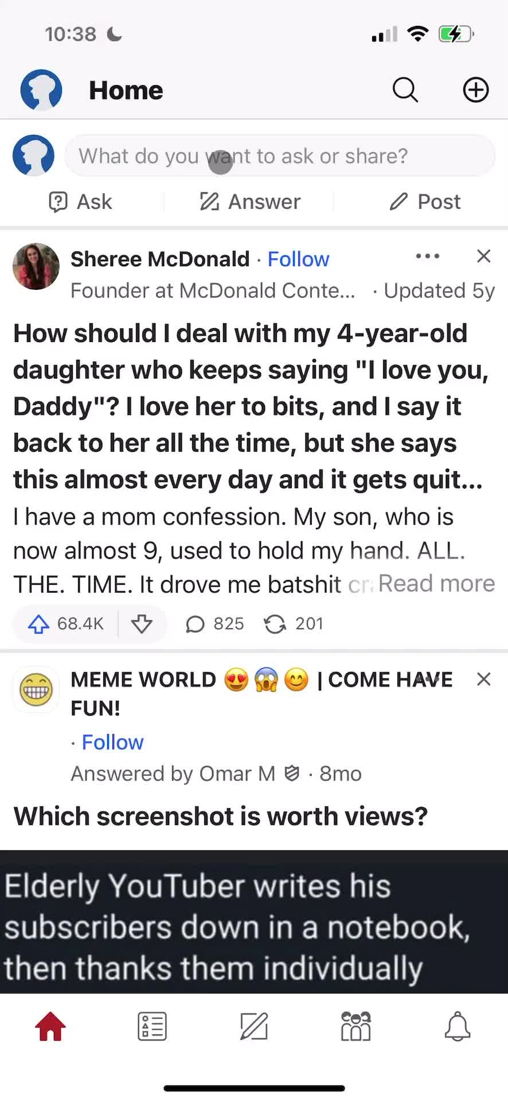Tap the plus icon to create content

475,90
